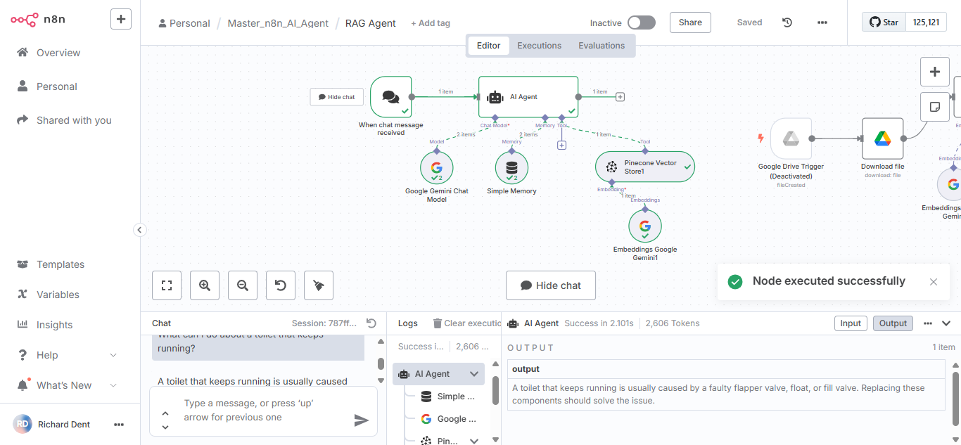Show previous chat message with up arrow
This screenshot has width=961, height=445.
(x=165, y=413)
